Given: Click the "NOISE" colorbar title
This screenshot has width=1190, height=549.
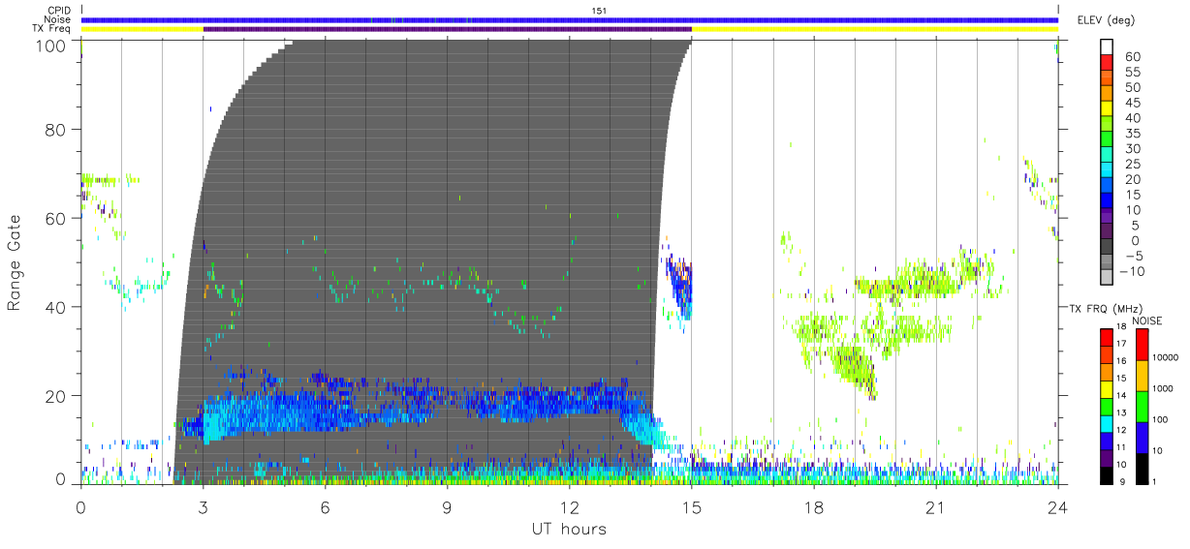Looking at the screenshot, I should pos(1146,320).
